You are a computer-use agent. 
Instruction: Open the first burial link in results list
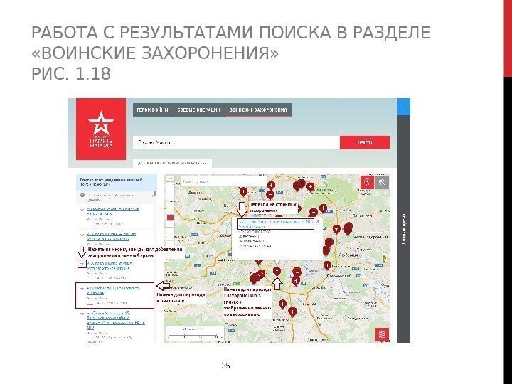(112, 212)
